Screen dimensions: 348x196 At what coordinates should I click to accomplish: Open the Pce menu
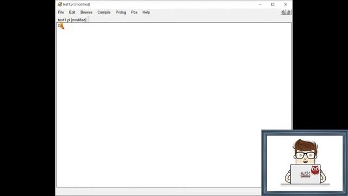coord(134,13)
